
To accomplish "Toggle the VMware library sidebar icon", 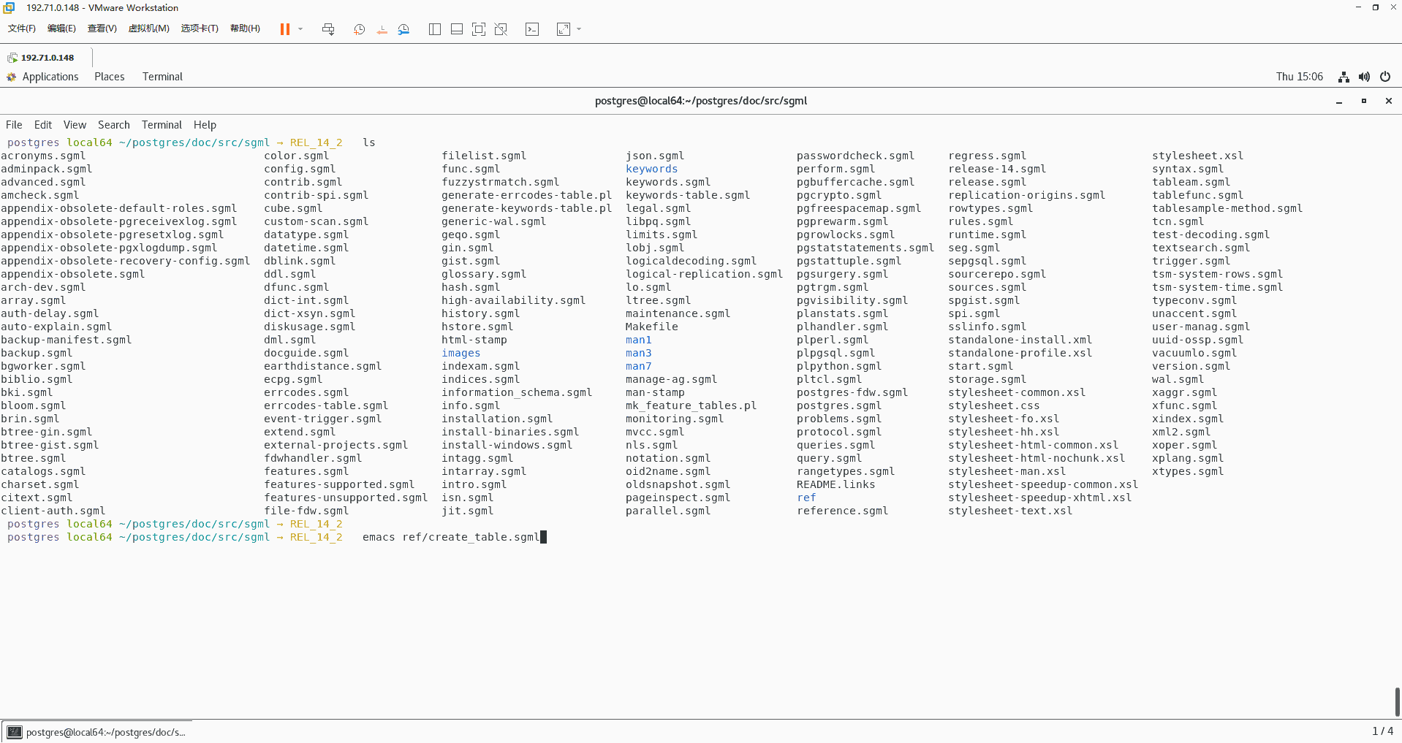I will point(435,29).
